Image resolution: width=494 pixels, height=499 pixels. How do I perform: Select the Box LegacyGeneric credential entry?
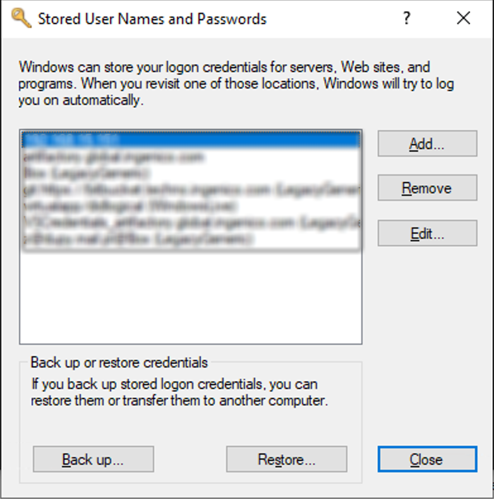87,172
